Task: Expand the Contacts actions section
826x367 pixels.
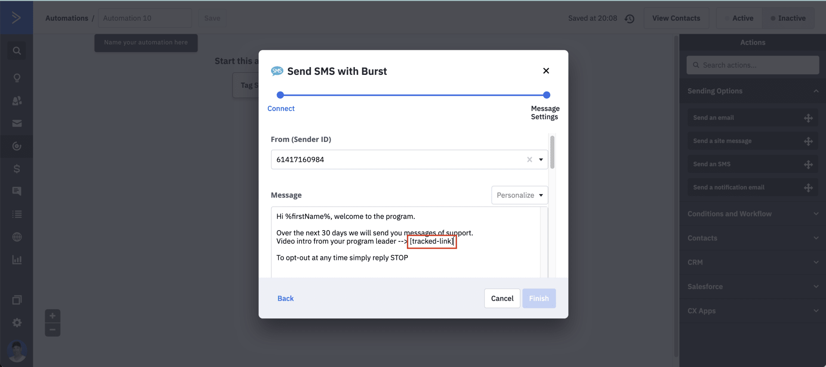Action: 753,238
